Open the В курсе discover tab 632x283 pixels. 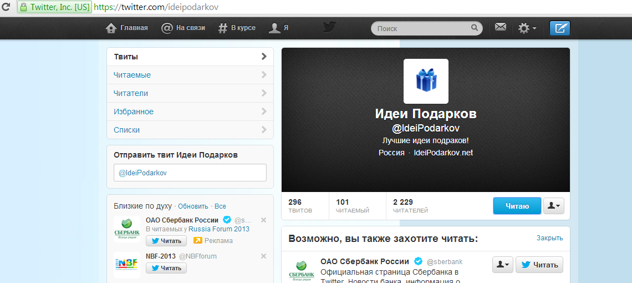(237, 28)
